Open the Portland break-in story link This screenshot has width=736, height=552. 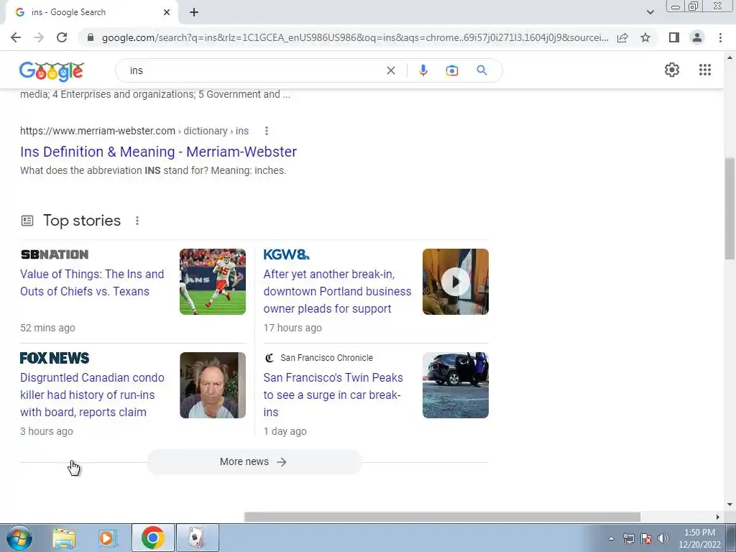pyautogui.click(x=337, y=291)
